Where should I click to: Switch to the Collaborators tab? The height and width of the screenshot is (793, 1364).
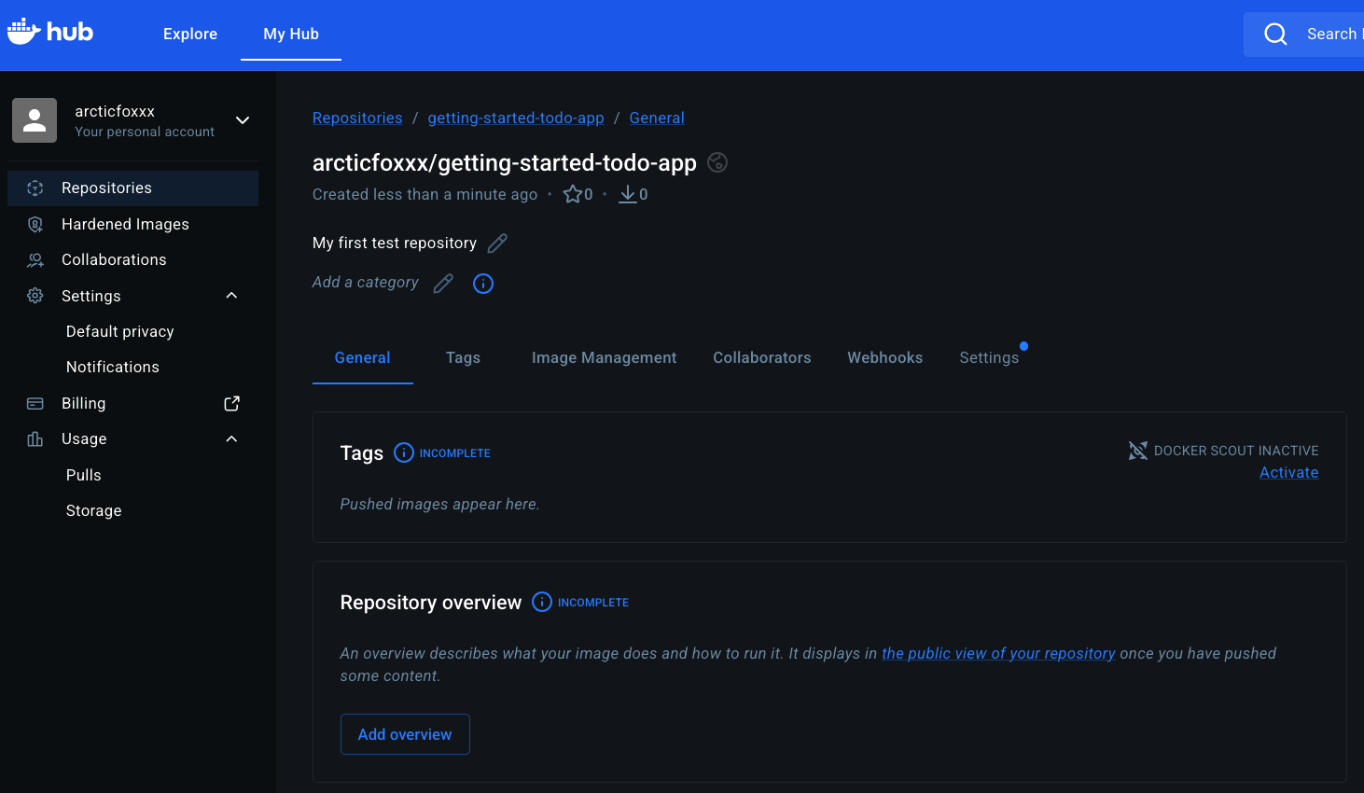pyautogui.click(x=762, y=358)
